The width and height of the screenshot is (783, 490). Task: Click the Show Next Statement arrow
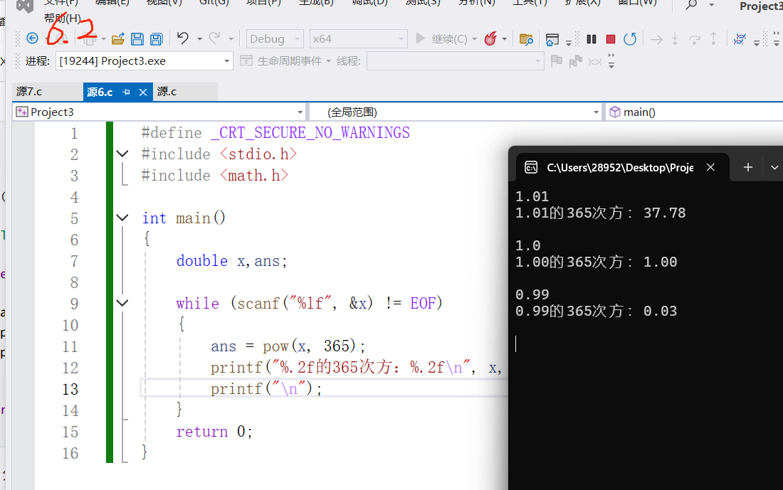click(x=657, y=39)
